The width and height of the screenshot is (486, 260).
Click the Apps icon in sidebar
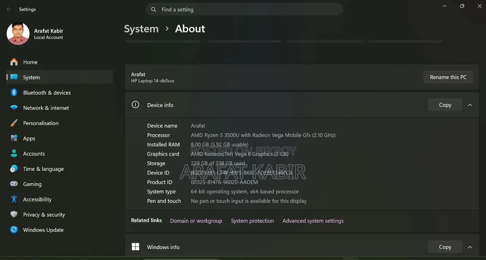point(14,138)
